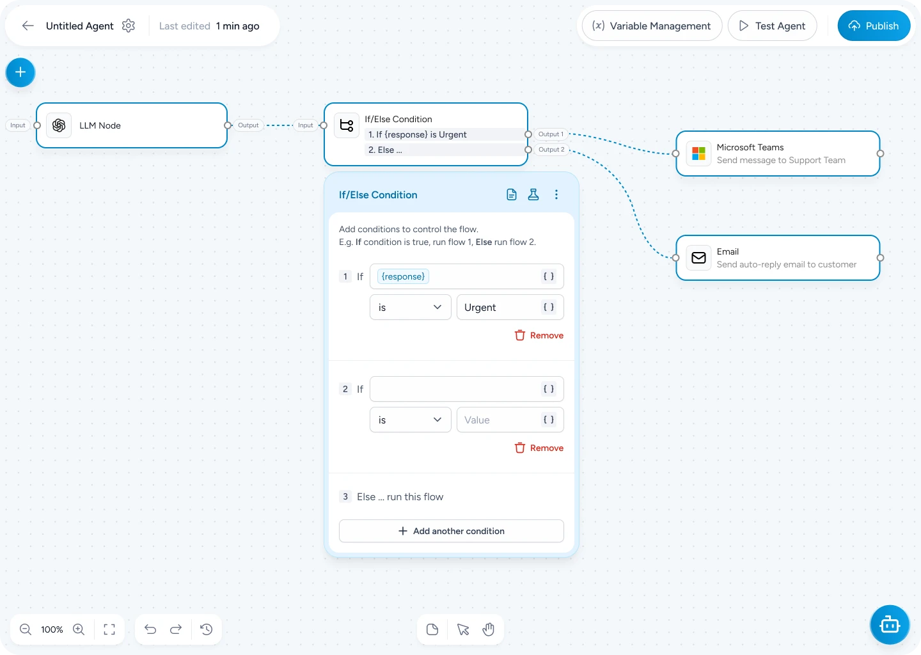
Task: Select the pointer cursor tool
Action: 463,629
